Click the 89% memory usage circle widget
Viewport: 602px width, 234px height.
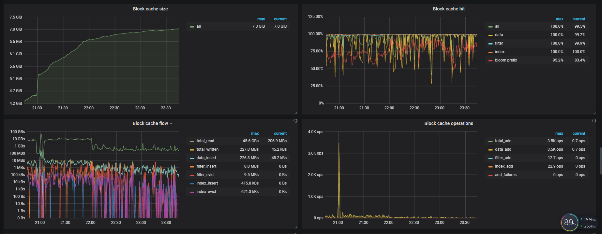point(569,222)
